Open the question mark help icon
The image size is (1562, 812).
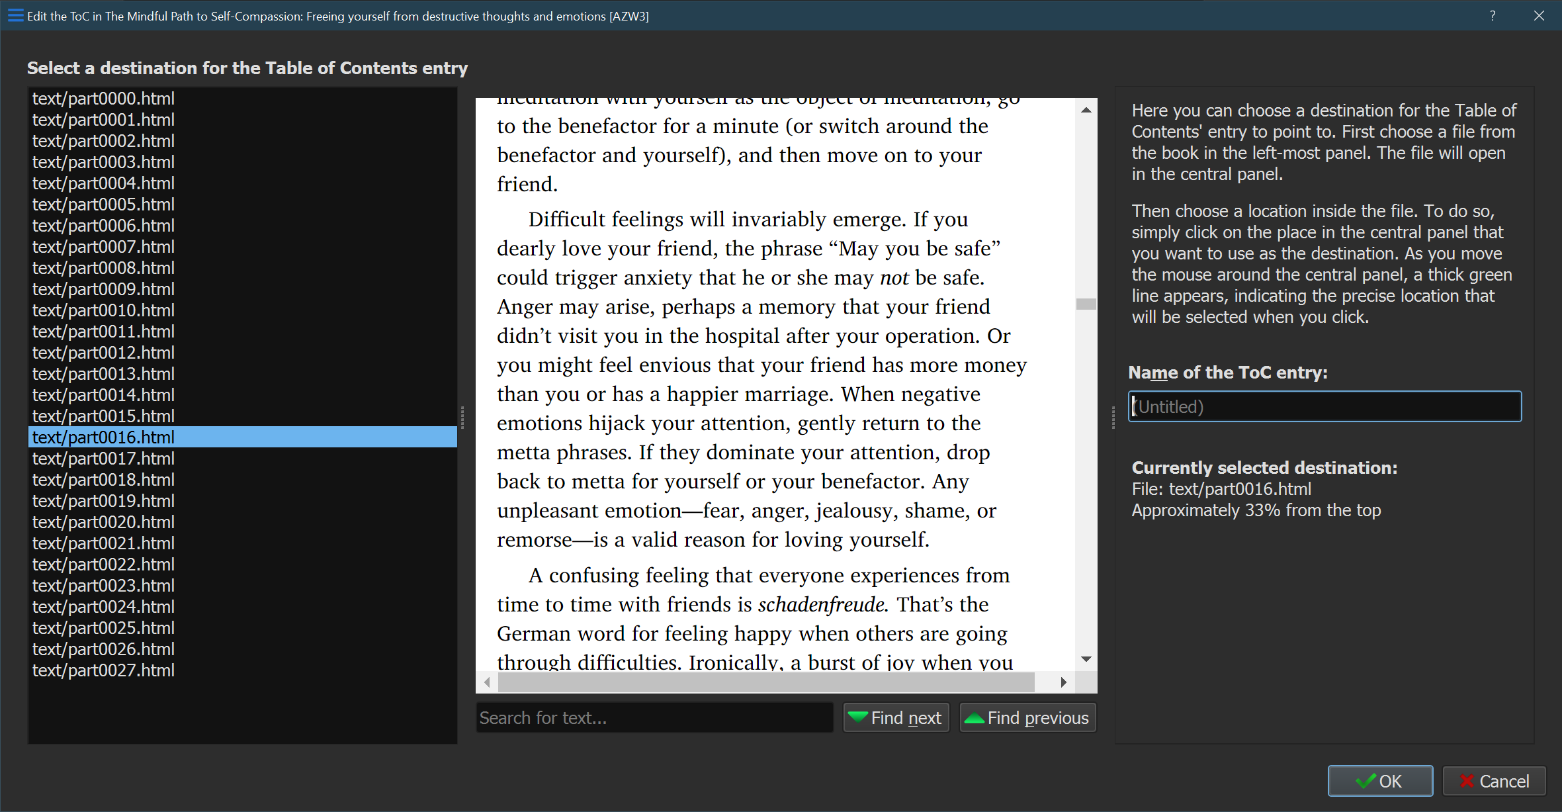tap(1493, 16)
